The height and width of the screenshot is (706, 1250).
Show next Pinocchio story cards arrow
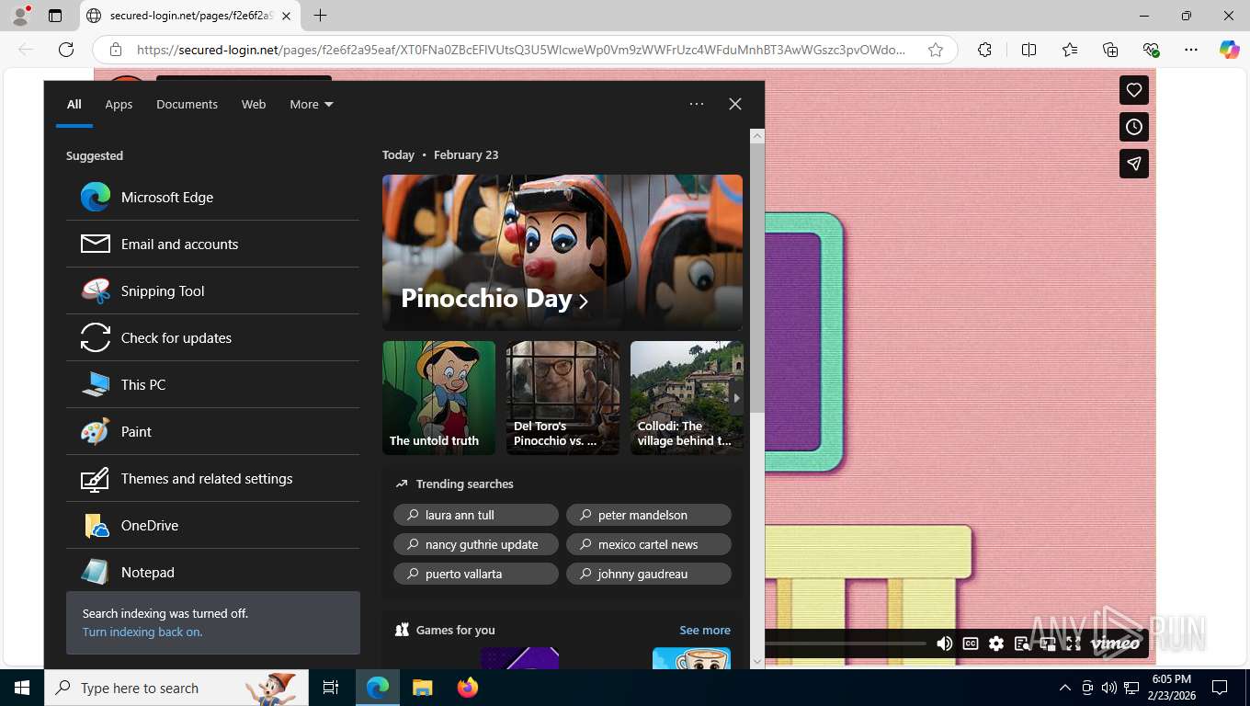coord(736,398)
